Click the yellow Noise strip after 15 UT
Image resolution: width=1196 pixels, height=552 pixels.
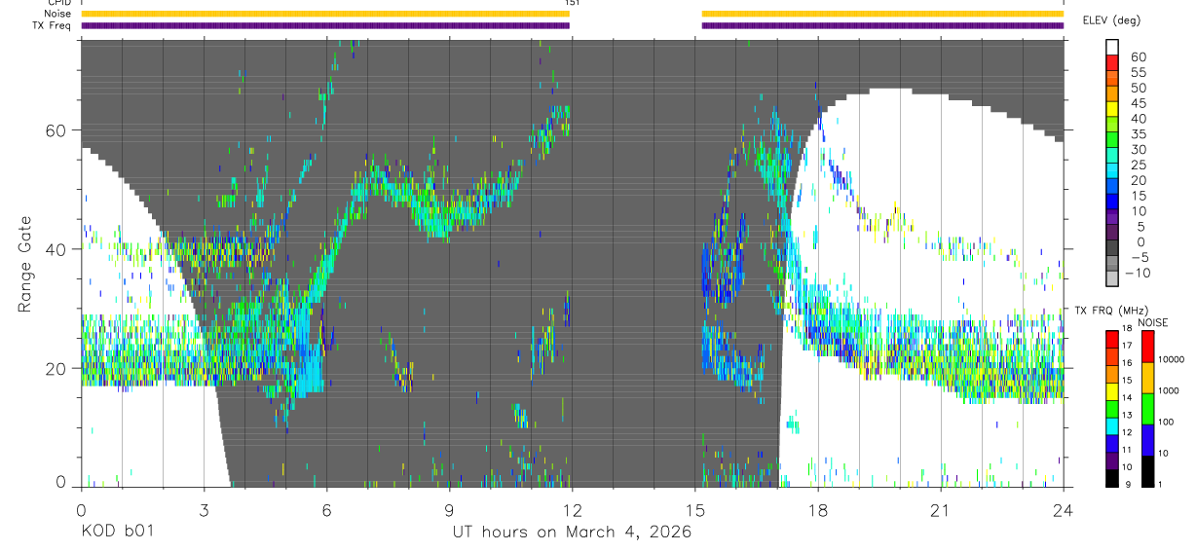click(x=882, y=14)
